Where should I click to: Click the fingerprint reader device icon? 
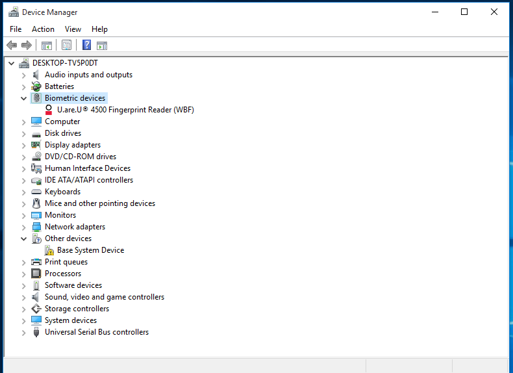coord(49,110)
